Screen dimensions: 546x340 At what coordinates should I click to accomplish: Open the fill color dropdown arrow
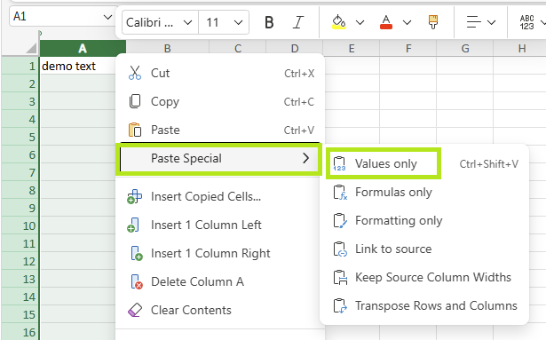pos(360,23)
